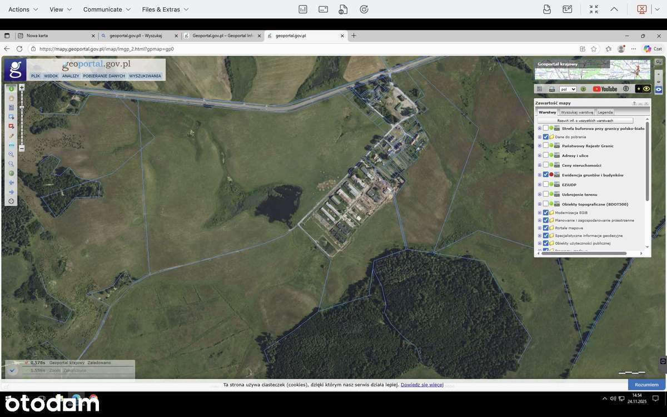Open the language pol dropdown
Screen dimensions: 667x417
[568, 89]
